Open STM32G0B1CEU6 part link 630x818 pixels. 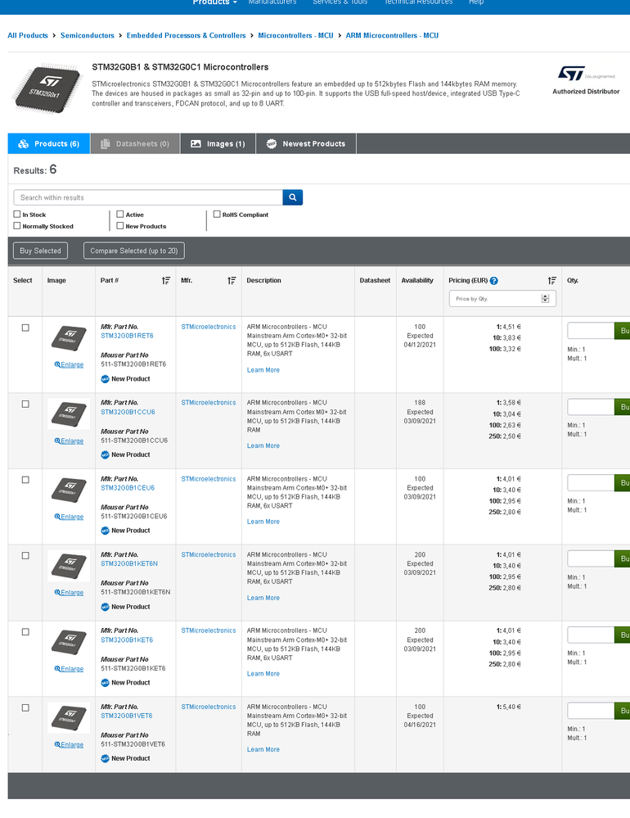pos(128,488)
